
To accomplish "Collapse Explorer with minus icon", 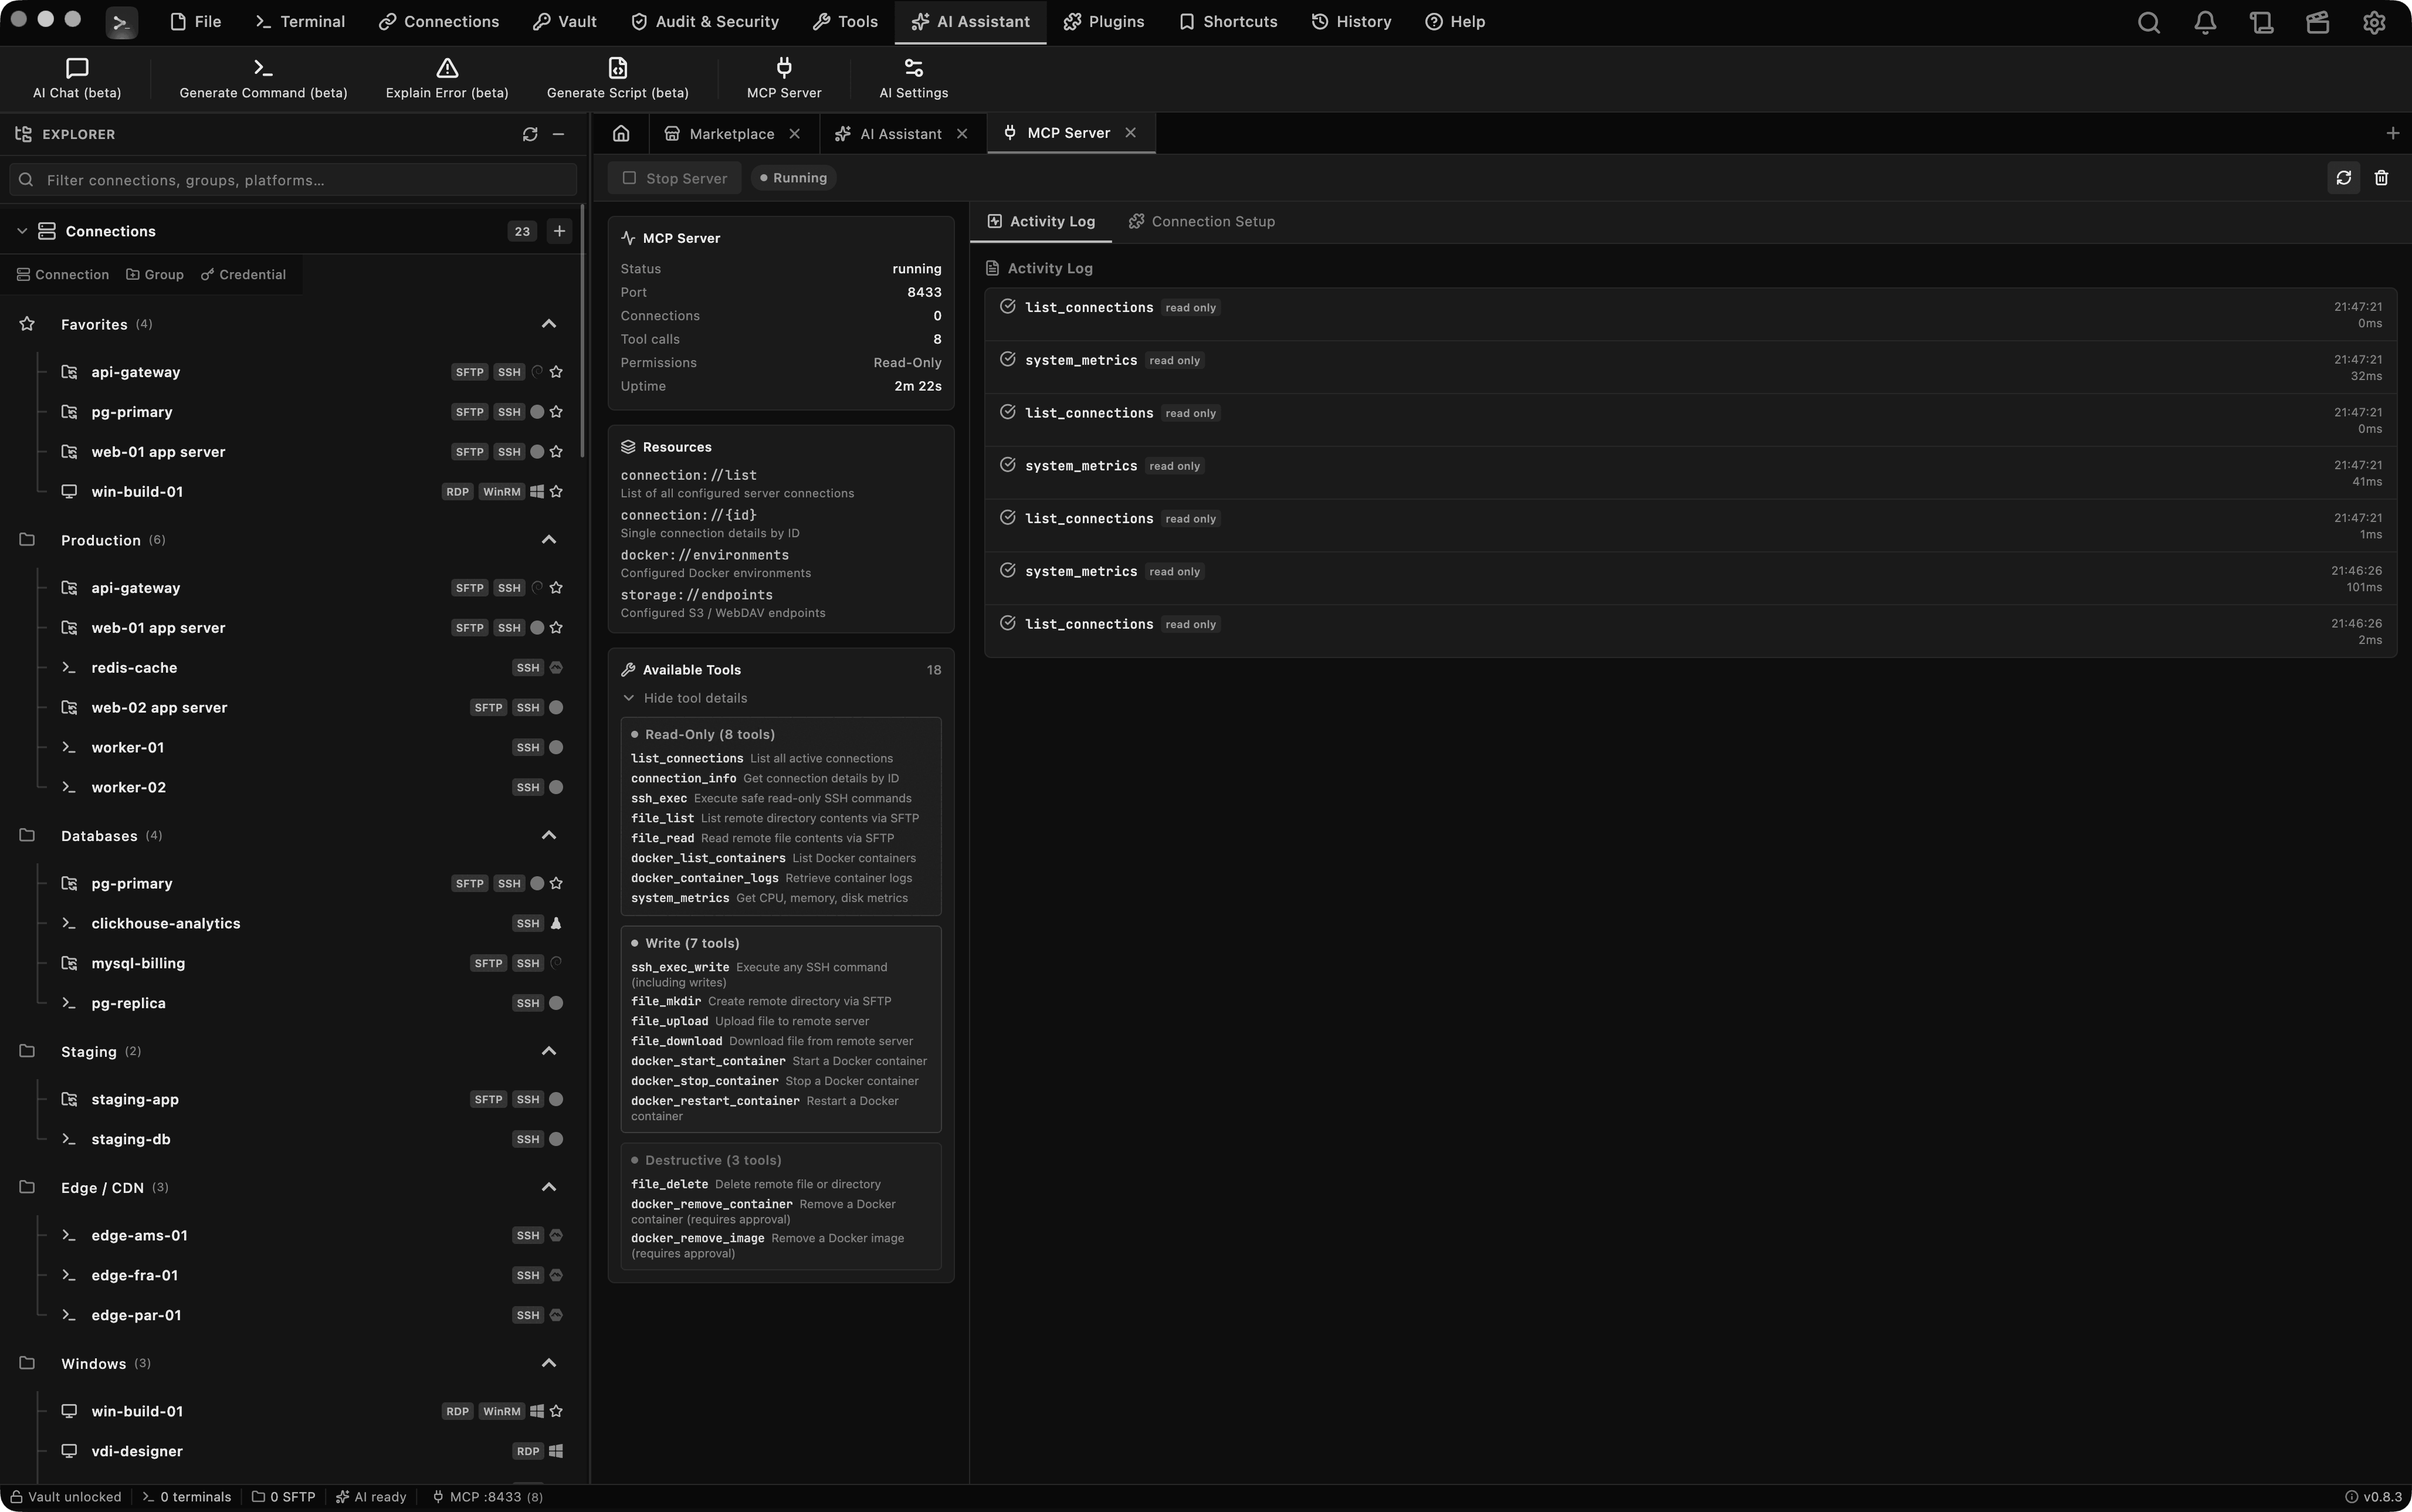I will (x=559, y=134).
